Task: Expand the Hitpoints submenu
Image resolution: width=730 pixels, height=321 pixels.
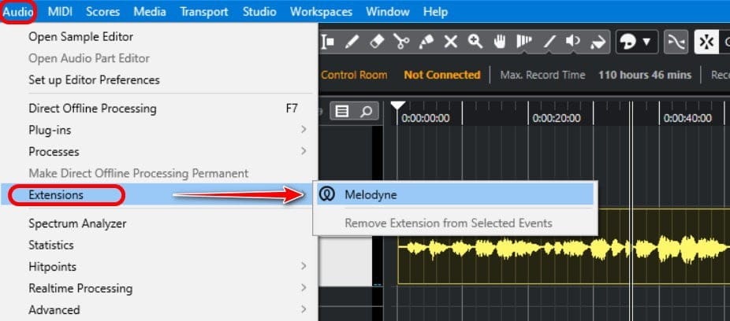Action: click(x=158, y=267)
